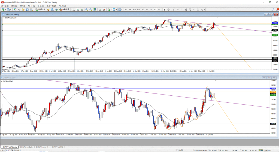Screen dimensions: 279x152
Task: Expand the new chart dropdown arrow
Action: pyautogui.click(x=5, y=10)
